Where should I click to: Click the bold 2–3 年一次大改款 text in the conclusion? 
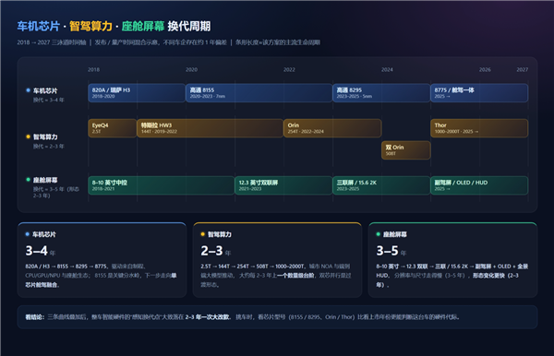(207, 317)
